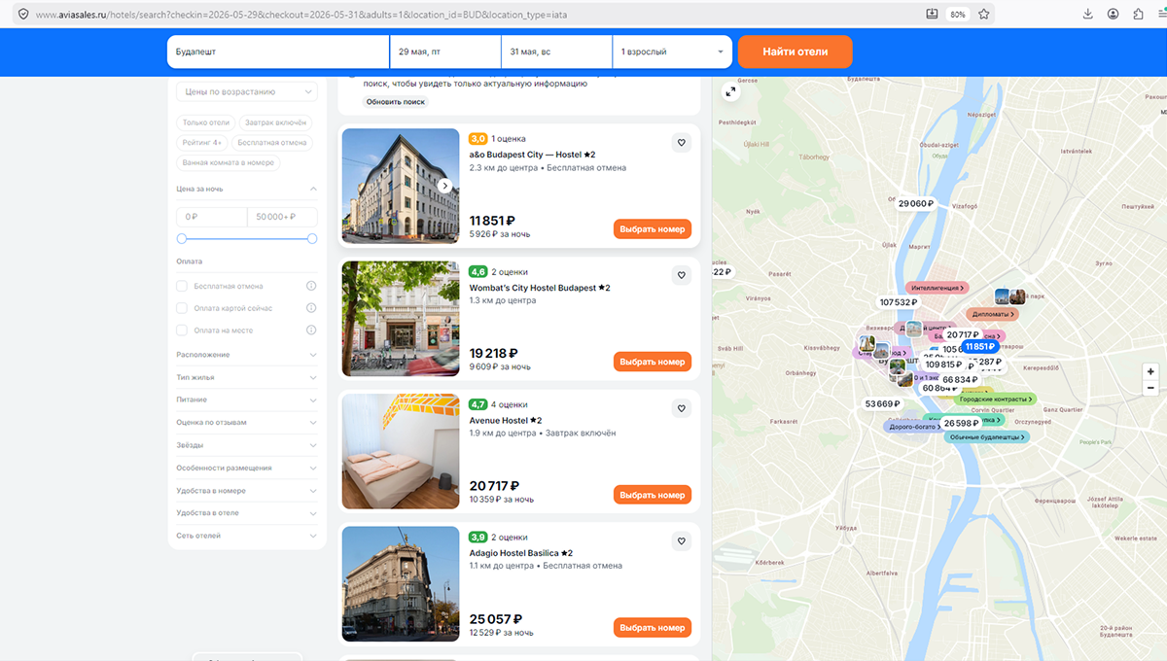The image size is (1167, 661).
Task: Open info icon beside Бесплатная отмена
Action: pyautogui.click(x=311, y=286)
